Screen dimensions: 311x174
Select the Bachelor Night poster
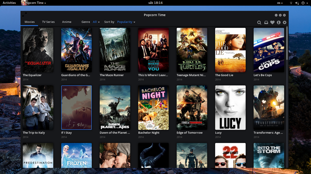[153, 107]
